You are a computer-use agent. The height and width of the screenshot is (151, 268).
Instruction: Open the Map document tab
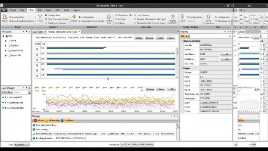click(35, 32)
